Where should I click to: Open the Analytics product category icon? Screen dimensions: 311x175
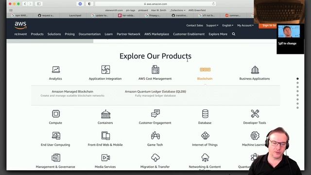(x=56, y=70)
